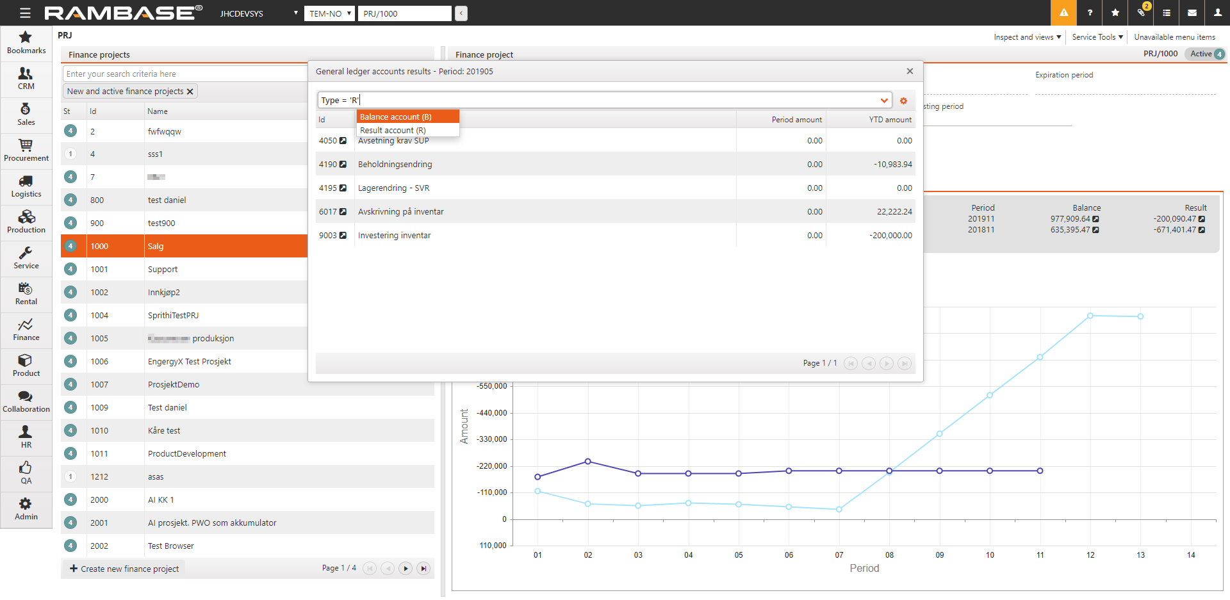The width and height of the screenshot is (1230, 600).
Task: Open the envelope messages icon
Action: 1192,13
